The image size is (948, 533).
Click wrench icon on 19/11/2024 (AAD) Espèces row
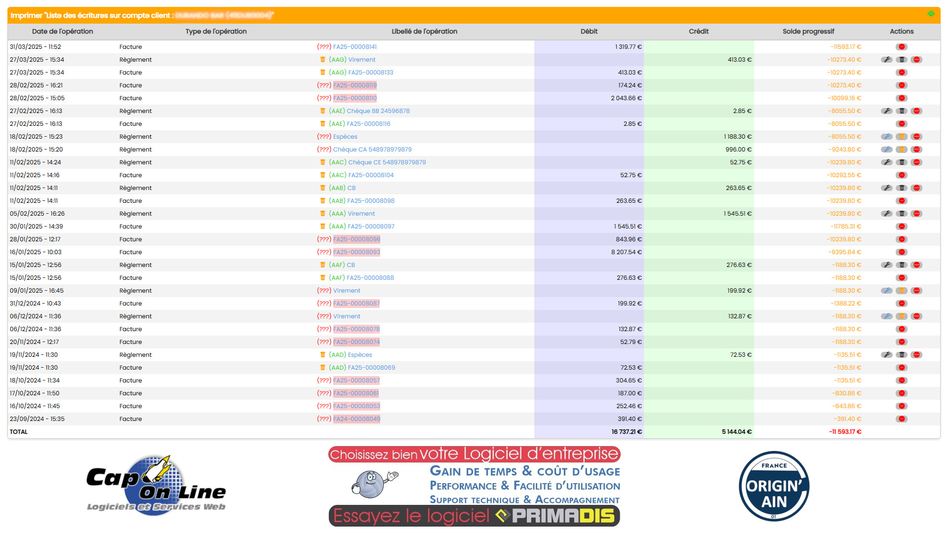tap(887, 355)
